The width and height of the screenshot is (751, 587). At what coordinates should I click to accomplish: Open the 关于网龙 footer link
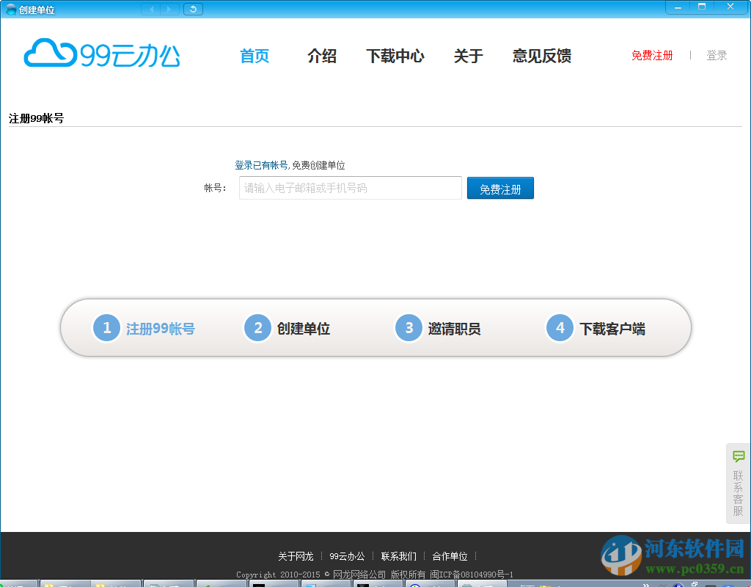296,556
